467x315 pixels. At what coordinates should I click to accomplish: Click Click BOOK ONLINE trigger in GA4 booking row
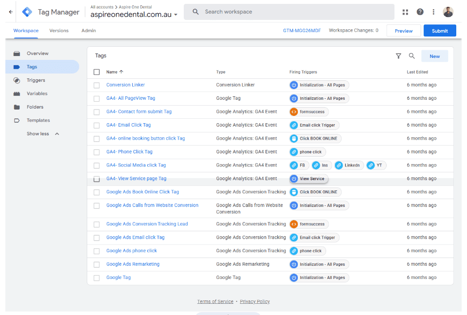click(315, 139)
